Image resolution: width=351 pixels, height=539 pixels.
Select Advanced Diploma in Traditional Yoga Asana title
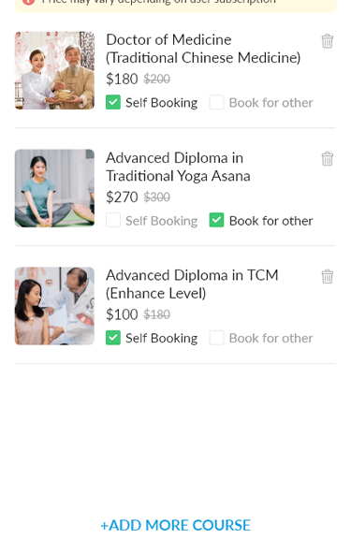178,167
